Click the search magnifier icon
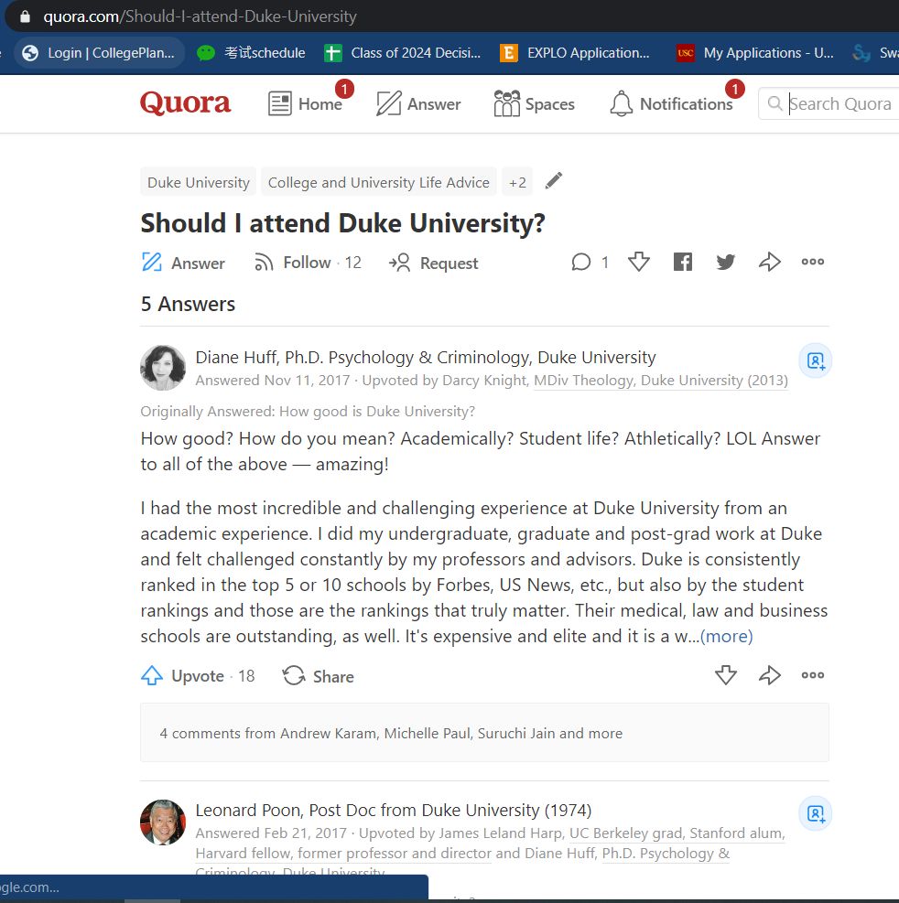899x903 pixels. [775, 103]
